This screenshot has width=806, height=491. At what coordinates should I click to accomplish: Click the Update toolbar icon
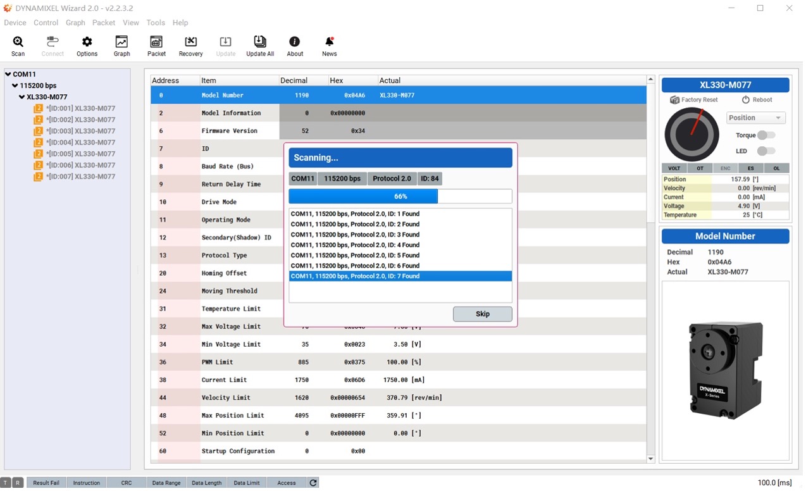(225, 46)
